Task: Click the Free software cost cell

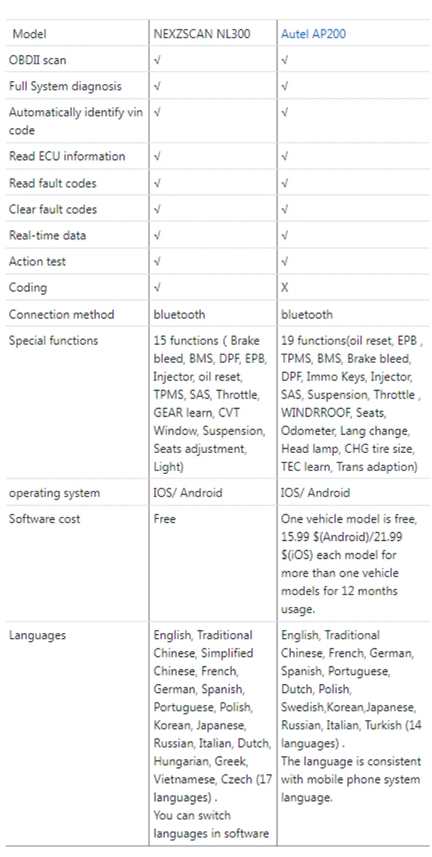Action: click(x=165, y=519)
